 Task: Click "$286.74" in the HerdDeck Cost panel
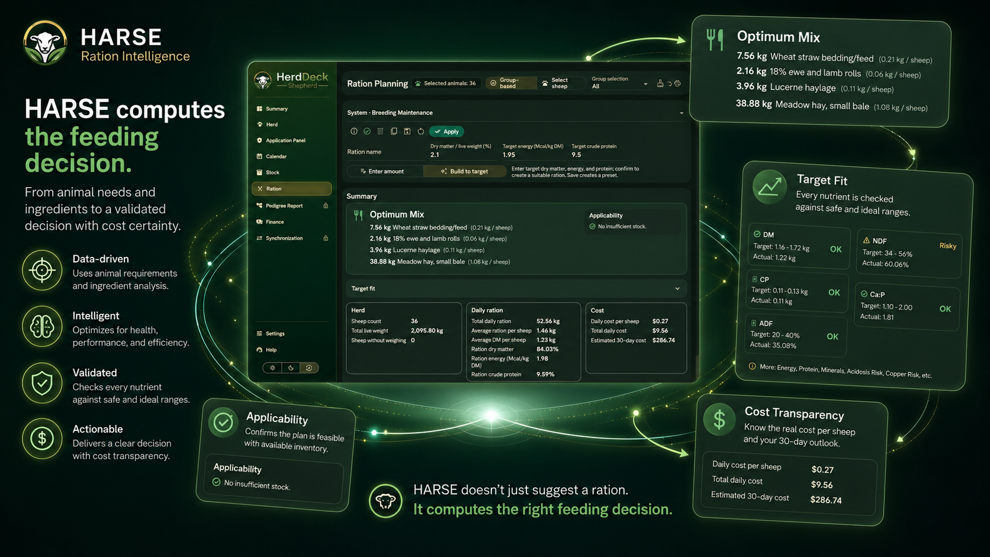tap(664, 340)
